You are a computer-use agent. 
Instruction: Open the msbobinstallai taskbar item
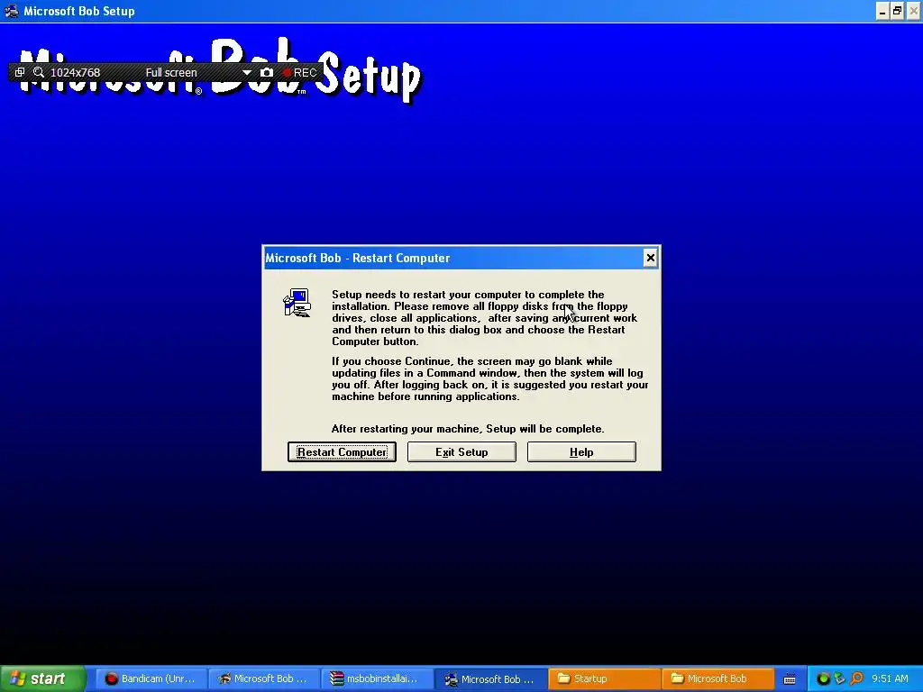tap(377, 678)
